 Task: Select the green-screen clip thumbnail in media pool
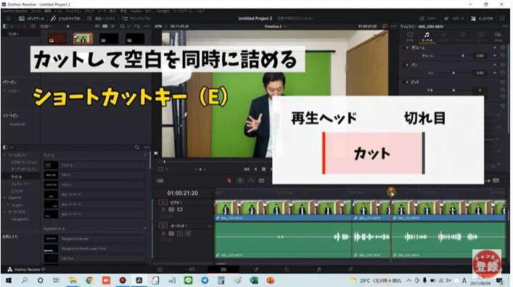[x=83, y=39]
